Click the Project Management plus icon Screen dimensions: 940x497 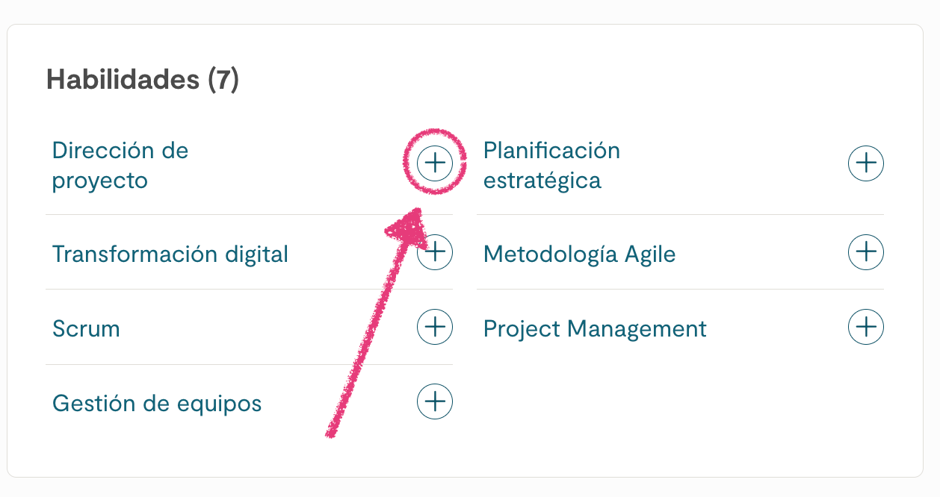(865, 327)
